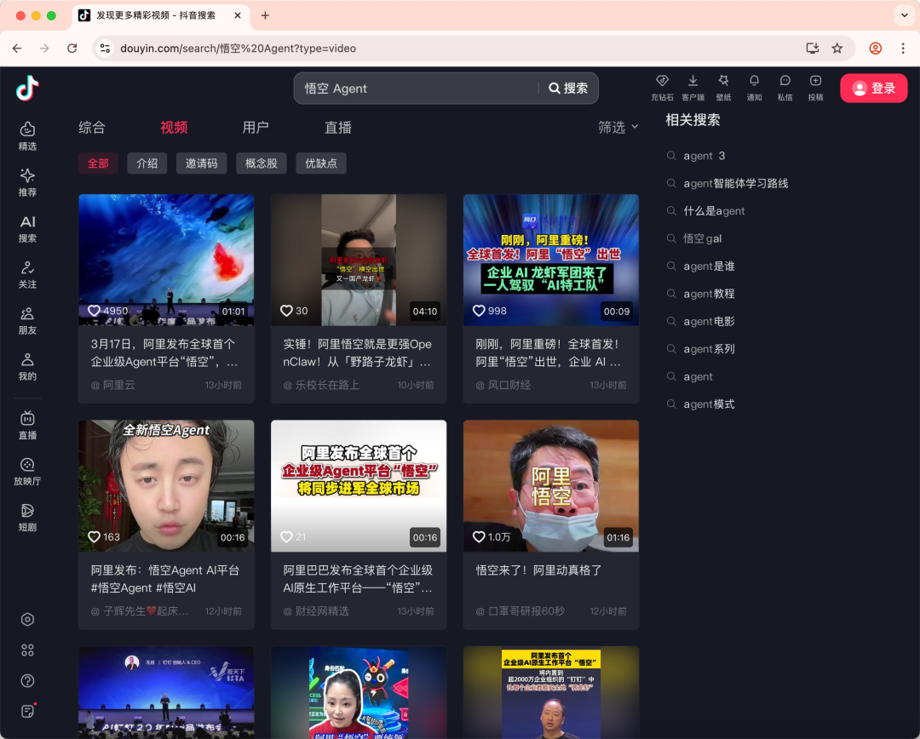
Task: Open the browser tab list chevron
Action: (904, 15)
